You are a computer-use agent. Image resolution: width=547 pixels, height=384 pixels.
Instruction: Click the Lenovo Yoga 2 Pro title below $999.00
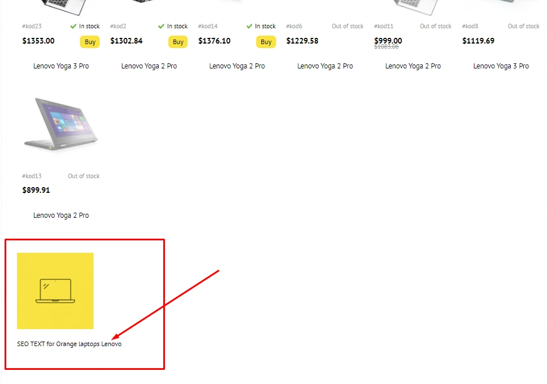click(x=413, y=66)
